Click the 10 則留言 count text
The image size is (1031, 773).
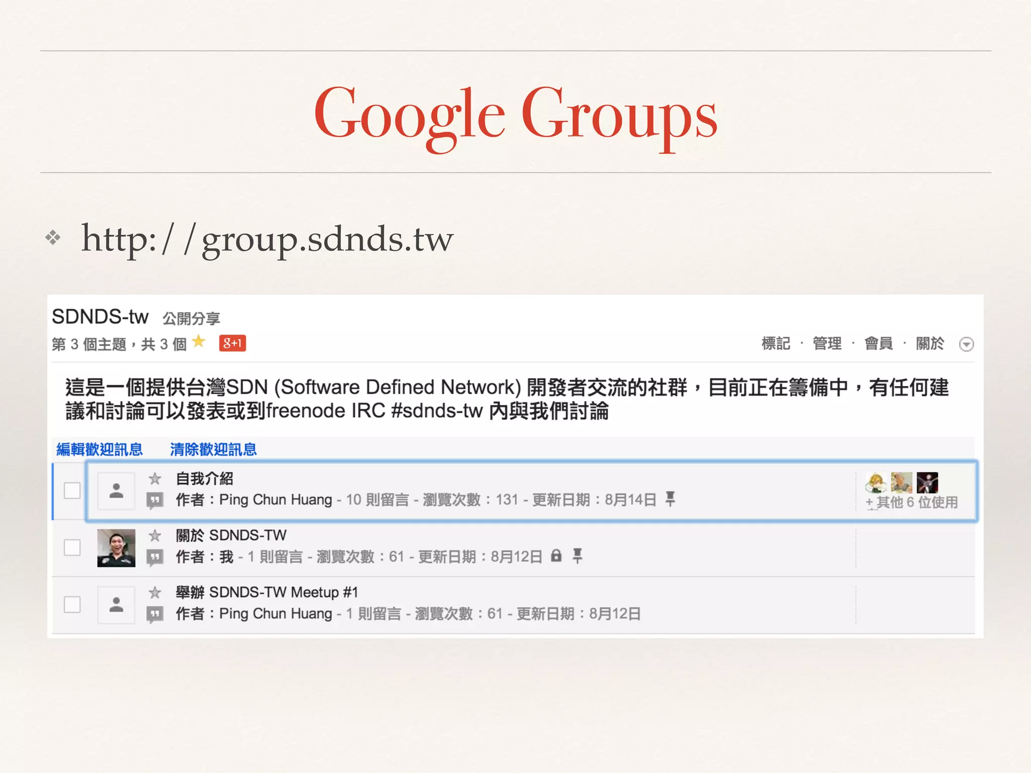point(378,500)
